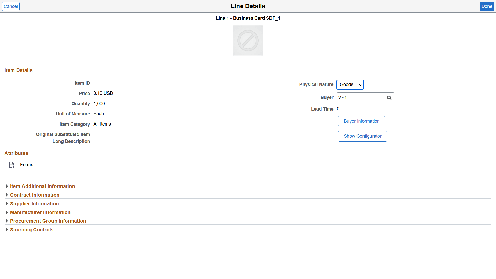Viewport: 496px width, 279px height.
Task: Click Show Configurator
Action: [x=362, y=136]
